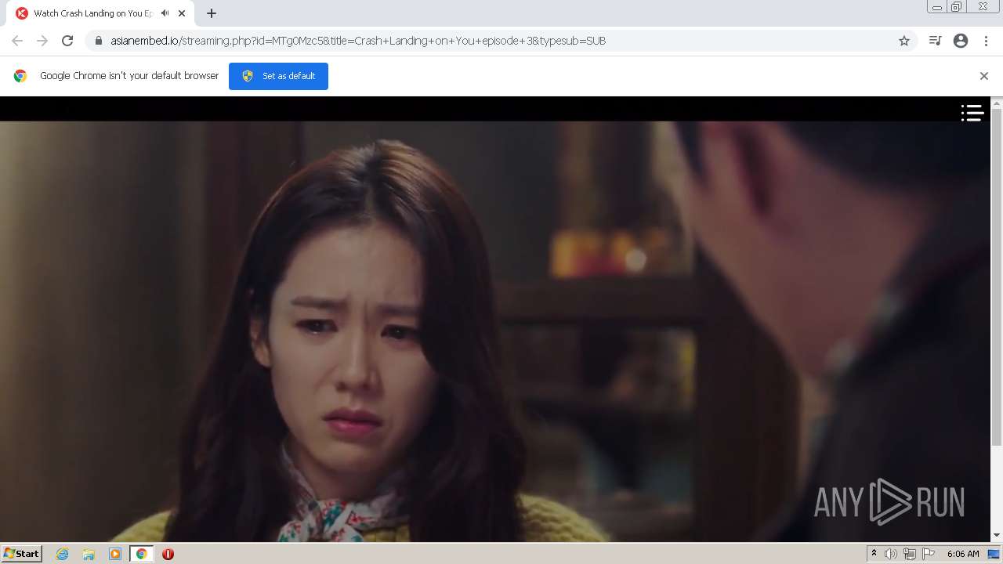The width and height of the screenshot is (1003, 564).
Task: Select the asianembed.io address bar URL
Action: 358,41
